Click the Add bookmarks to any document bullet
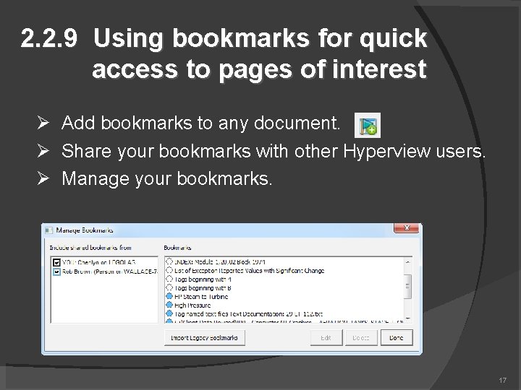Viewport: 521px width, 390px height. pyautogui.click(x=200, y=123)
